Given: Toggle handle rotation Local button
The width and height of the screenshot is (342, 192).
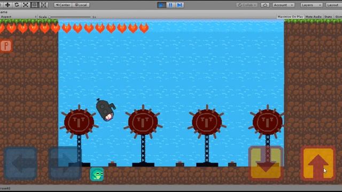Looking at the screenshot, I should click(x=81, y=5).
